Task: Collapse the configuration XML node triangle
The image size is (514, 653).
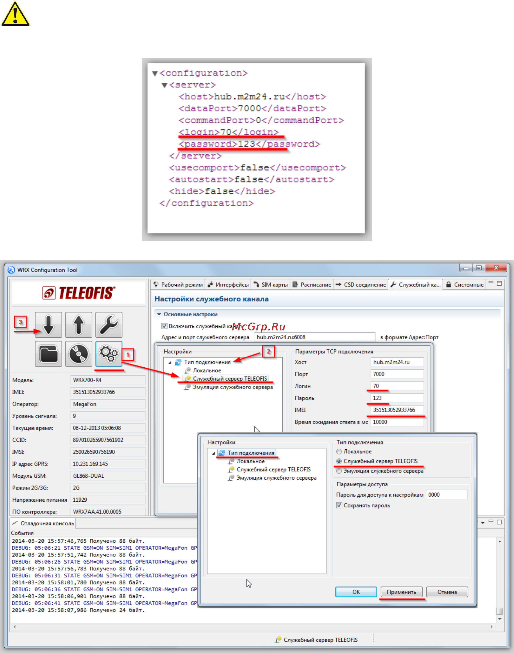Action: 155,73
